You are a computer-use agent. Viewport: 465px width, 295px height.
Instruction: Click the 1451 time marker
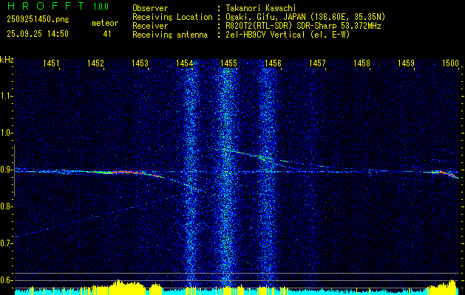point(51,64)
